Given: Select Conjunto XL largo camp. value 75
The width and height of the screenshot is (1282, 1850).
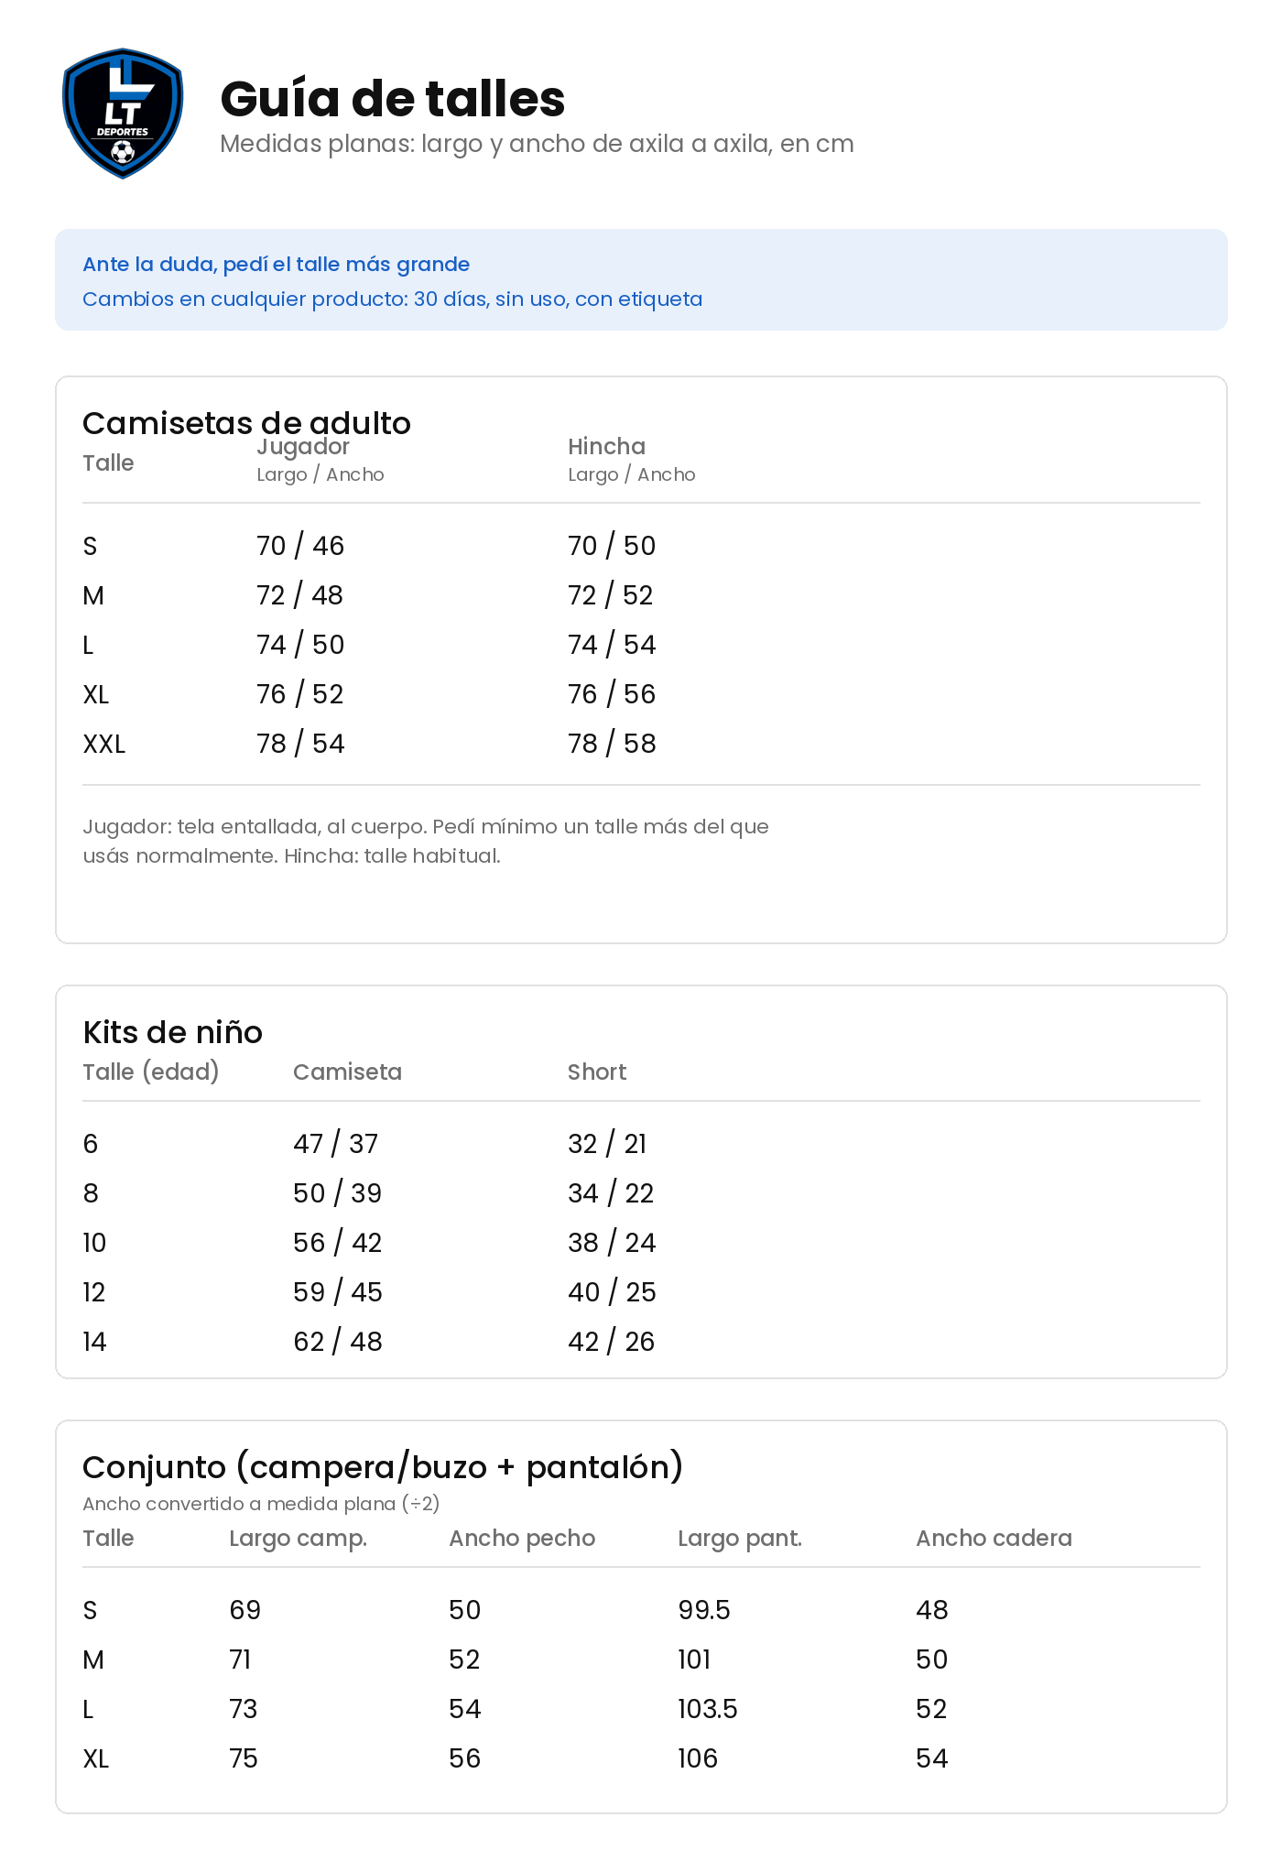Looking at the screenshot, I should coord(244,1758).
